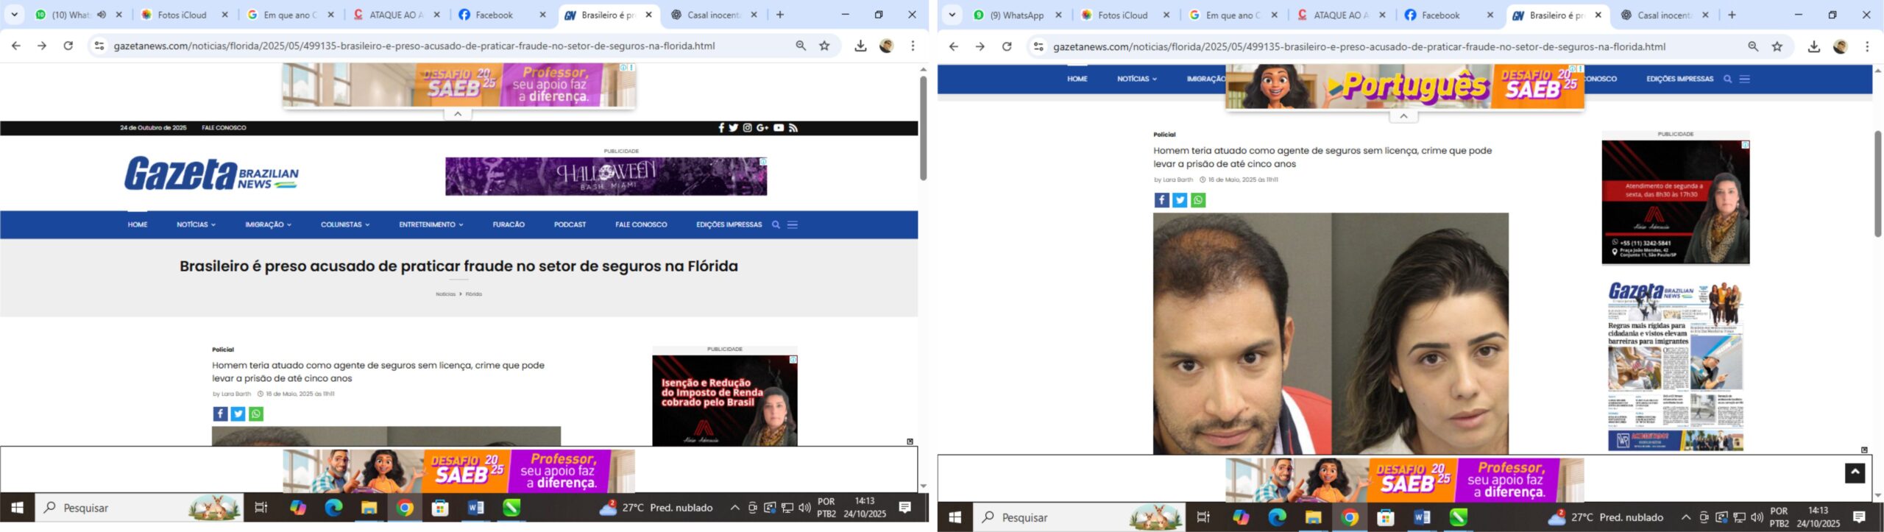Image resolution: width=1884 pixels, height=532 pixels.
Task: Click the Twitter icon in the black header bar
Action: click(x=733, y=128)
